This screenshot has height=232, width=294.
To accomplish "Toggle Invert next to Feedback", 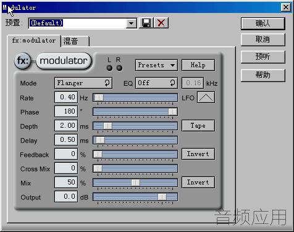I will (x=198, y=154).
